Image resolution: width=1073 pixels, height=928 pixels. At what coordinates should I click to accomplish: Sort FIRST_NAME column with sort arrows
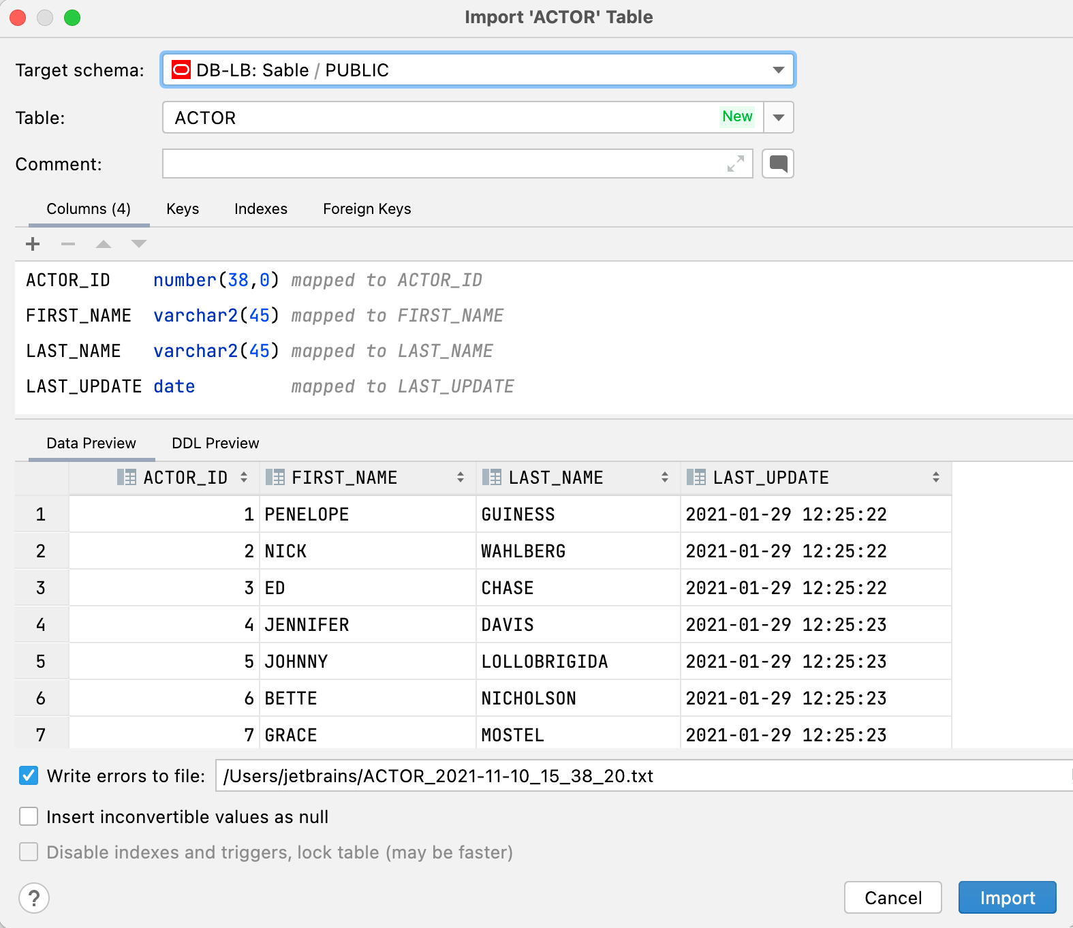click(461, 478)
